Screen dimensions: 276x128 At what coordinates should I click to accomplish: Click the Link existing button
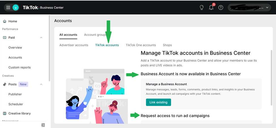tap(158, 102)
